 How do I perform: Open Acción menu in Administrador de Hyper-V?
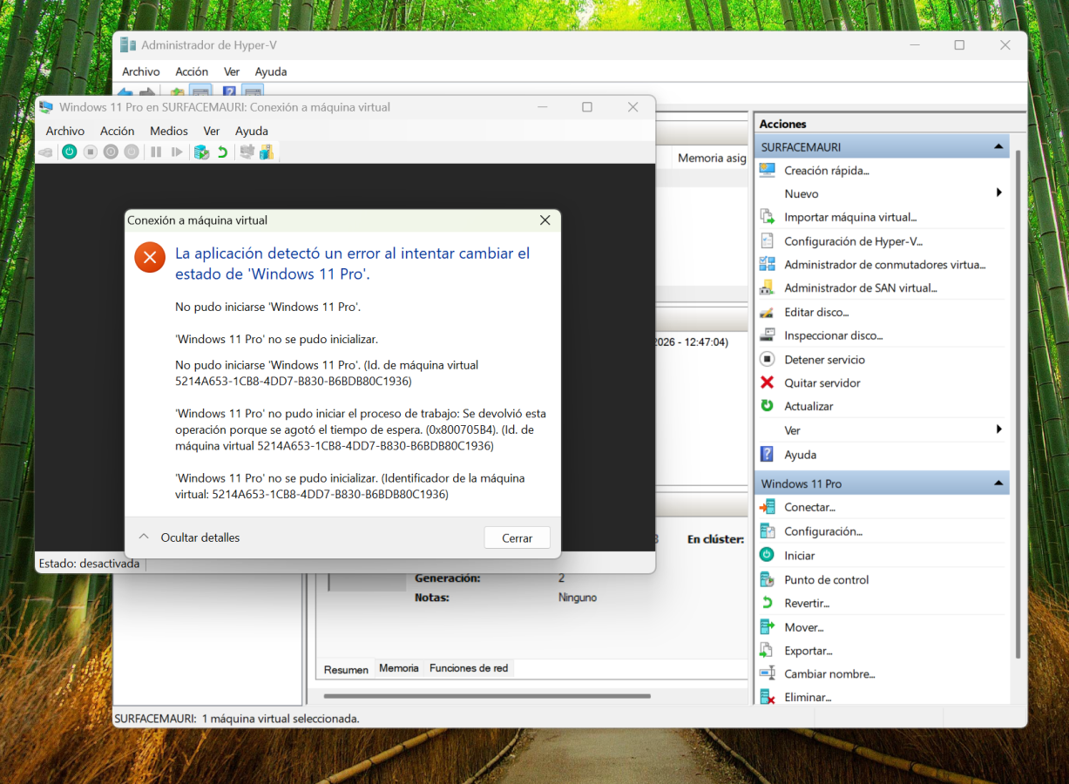point(192,71)
